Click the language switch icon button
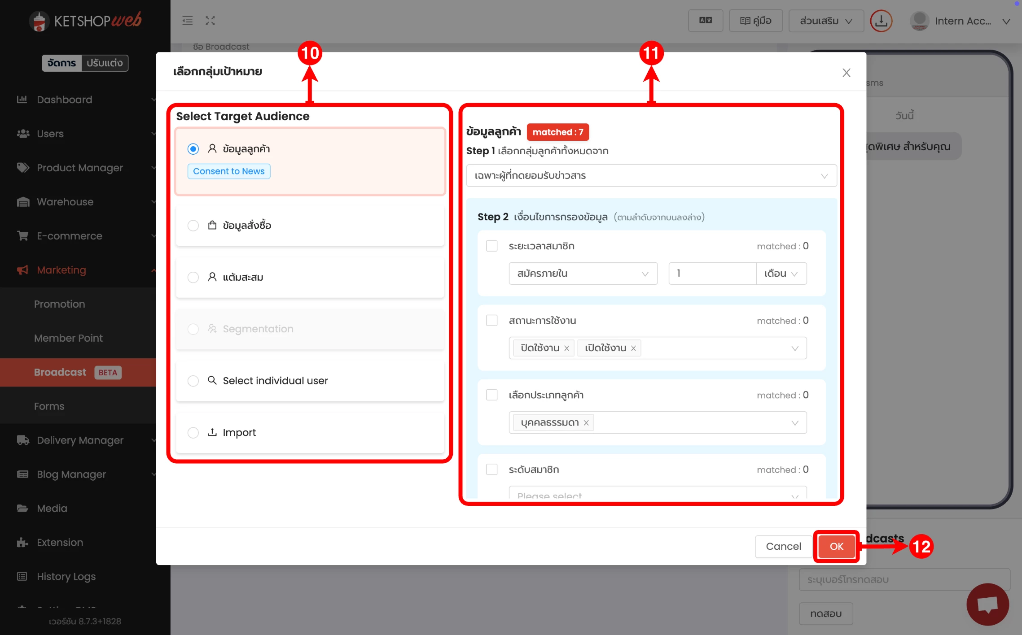Image resolution: width=1022 pixels, height=635 pixels. tap(705, 21)
